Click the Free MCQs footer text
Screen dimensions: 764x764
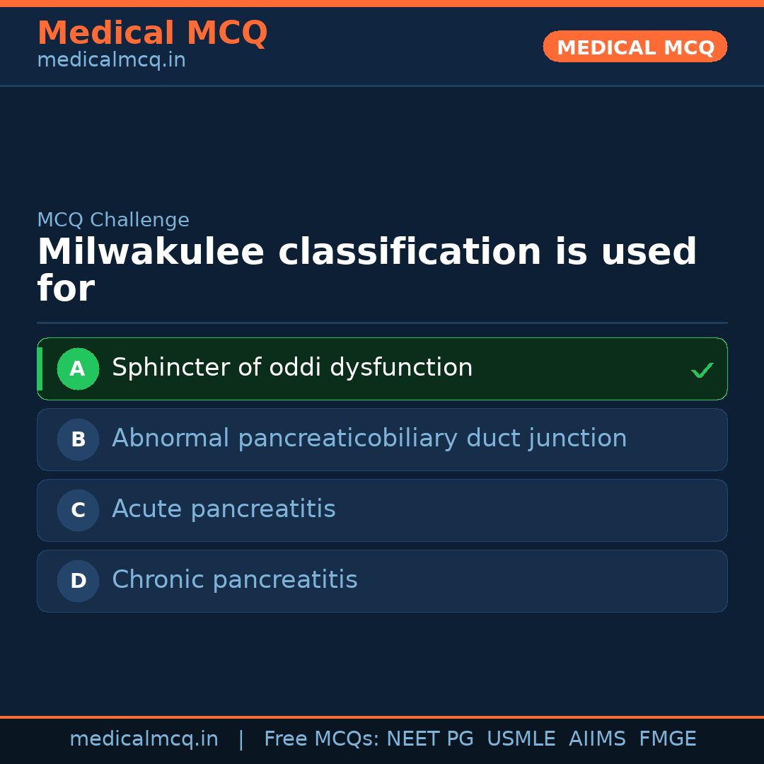(x=321, y=739)
